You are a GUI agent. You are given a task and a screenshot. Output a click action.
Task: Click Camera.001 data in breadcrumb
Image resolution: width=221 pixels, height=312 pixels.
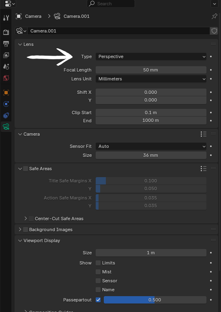(x=72, y=16)
